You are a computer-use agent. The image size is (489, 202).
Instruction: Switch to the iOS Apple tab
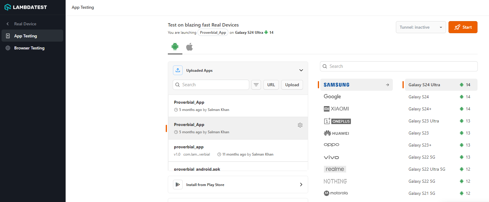pyautogui.click(x=189, y=47)
